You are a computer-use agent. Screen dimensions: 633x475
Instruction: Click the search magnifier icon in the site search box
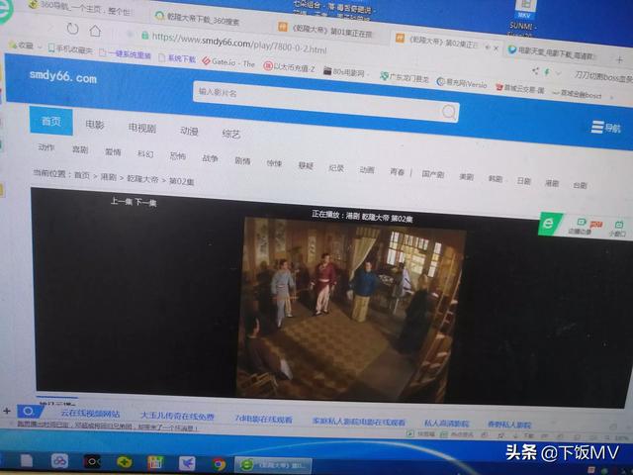pyautogui.click(x=448, y=112)
